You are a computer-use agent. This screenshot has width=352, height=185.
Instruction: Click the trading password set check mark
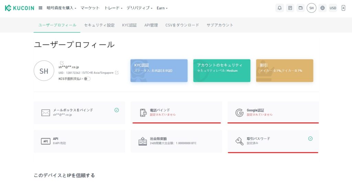click(x=310, y=139)
